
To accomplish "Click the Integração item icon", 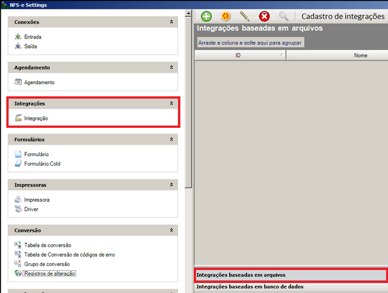I will click(18, 118).
